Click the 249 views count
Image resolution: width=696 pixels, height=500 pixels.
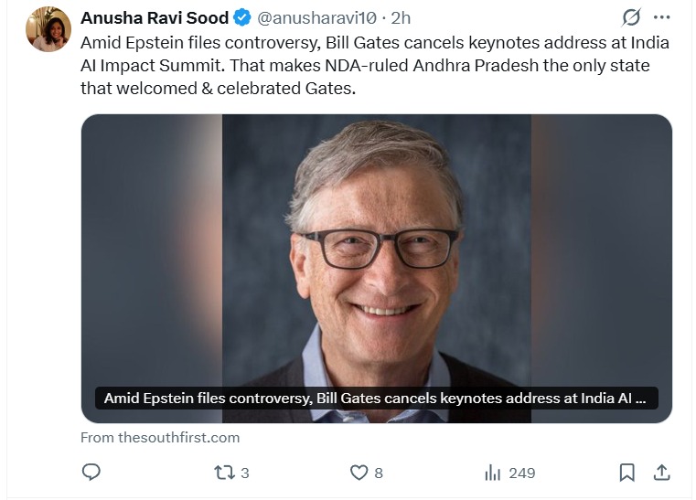[521, 473]
